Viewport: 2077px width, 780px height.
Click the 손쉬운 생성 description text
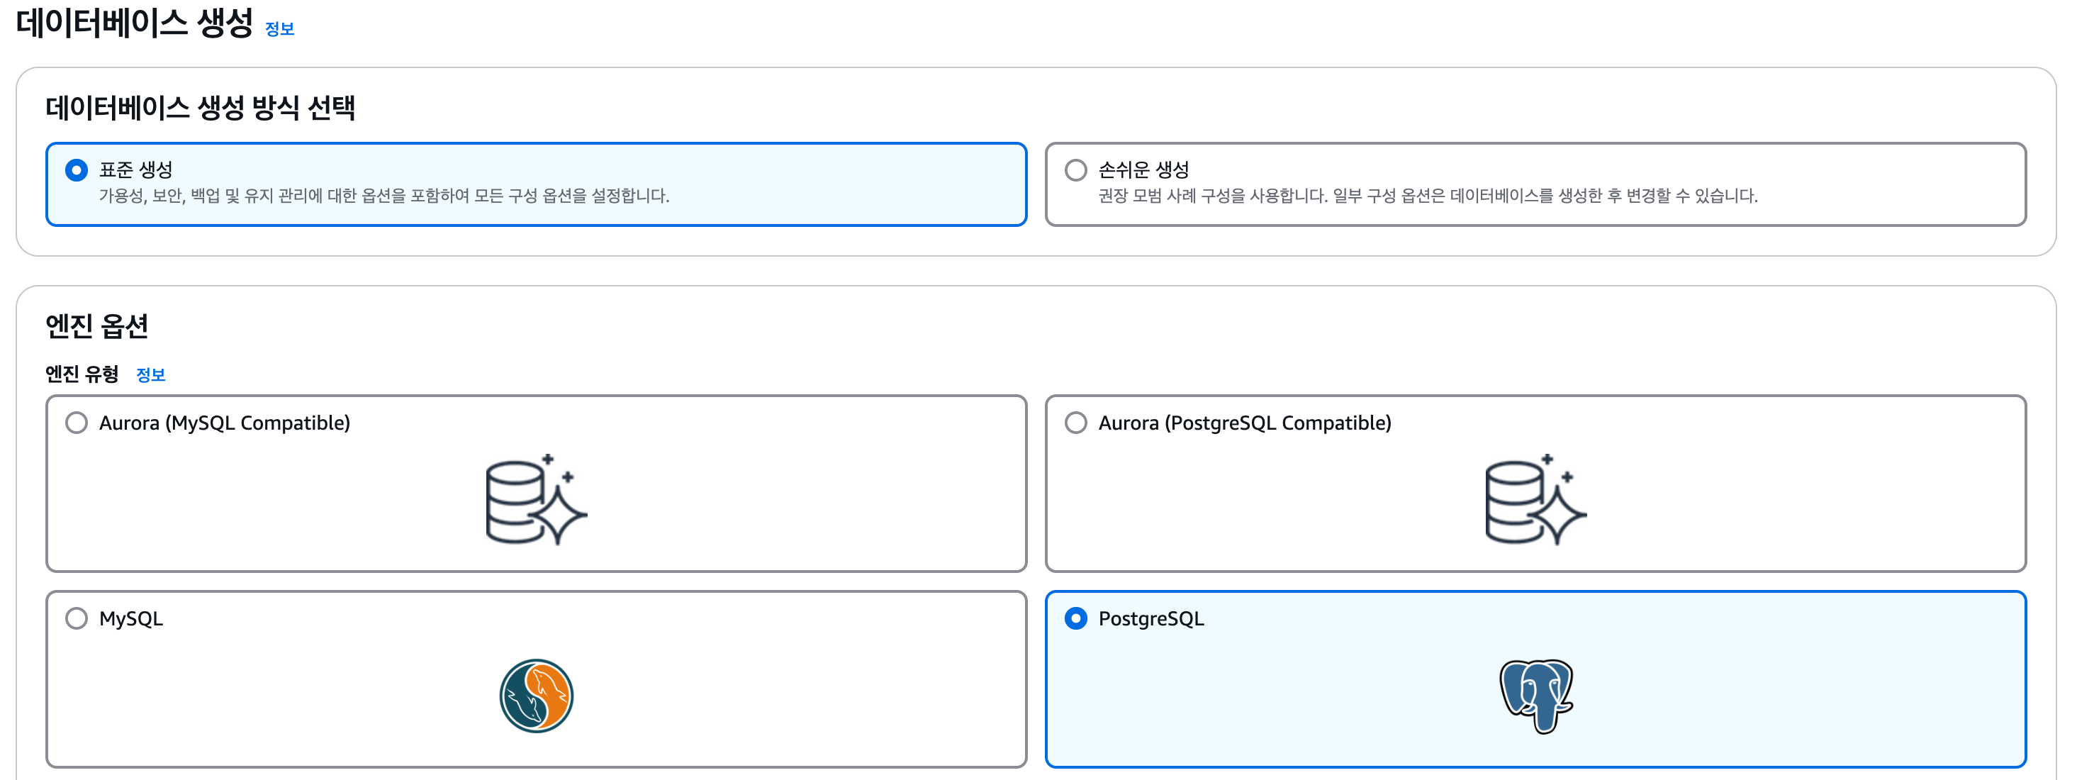click(x=1427, y=196)
